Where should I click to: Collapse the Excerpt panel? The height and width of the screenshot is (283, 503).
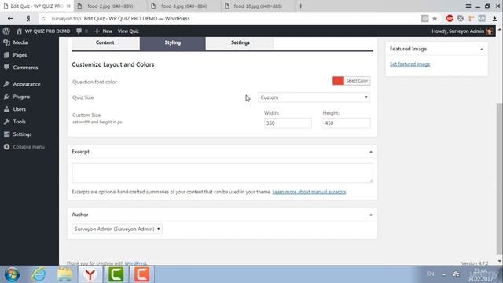click(x=371, y=152)
